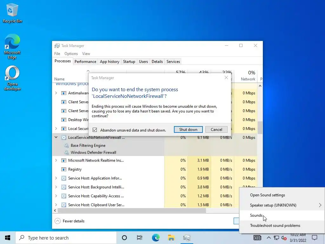Sort processes by Name column
The width and height of the screenshot is (325, 244).
(59, 79)
